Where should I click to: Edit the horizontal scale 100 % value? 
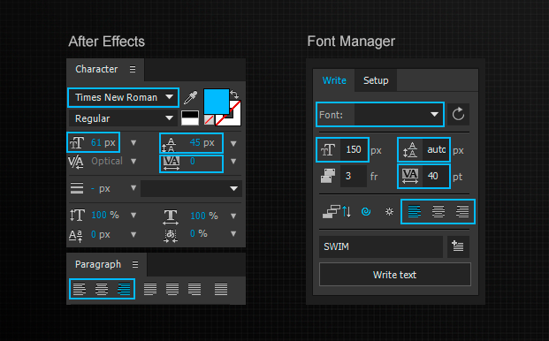pyautogui.click(x=204, y=216)
